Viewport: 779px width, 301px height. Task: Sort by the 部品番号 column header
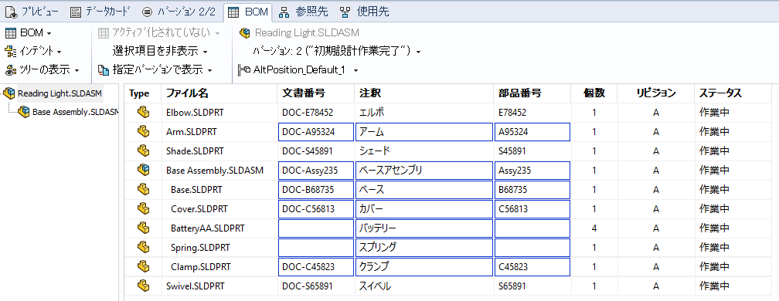pos(532,93)
